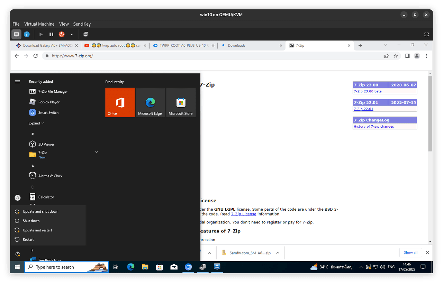The image size is (443, 284).
Task: Click the red VM power button
Action: click(62, 34)
